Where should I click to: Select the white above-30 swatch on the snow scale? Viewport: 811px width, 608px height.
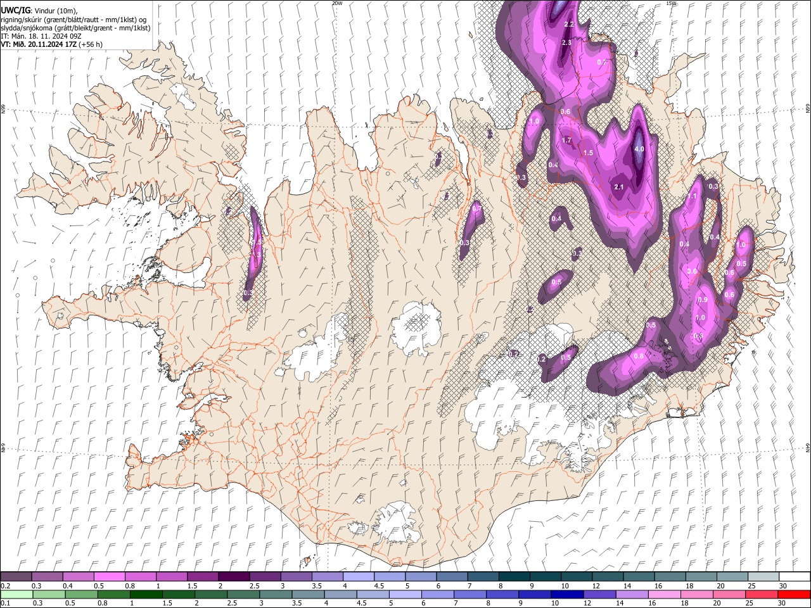[x=795, y=577]
